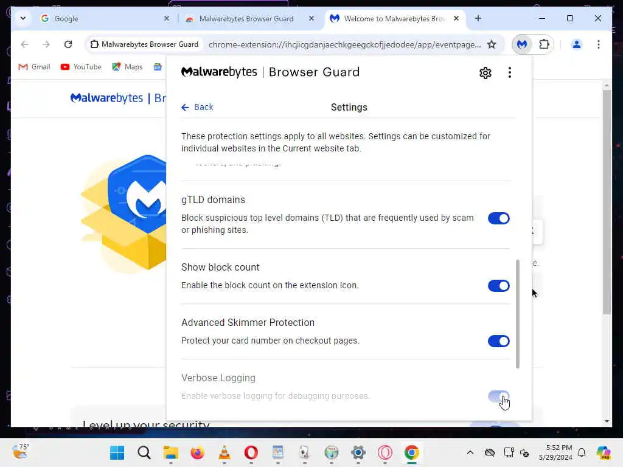Click the address bar URL field
623x467 pixels.
pos(344,44)
